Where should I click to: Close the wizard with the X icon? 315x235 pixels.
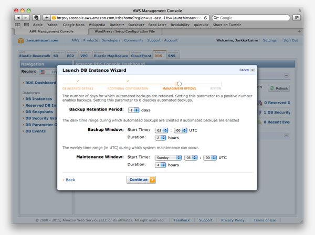coord(253,70)
